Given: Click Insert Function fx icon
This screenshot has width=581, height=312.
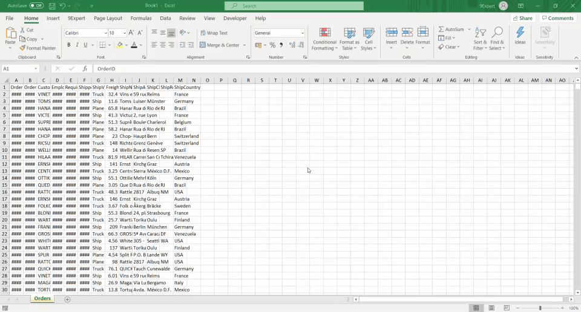Looking at the screenshot, I should [x=84, y=69].
